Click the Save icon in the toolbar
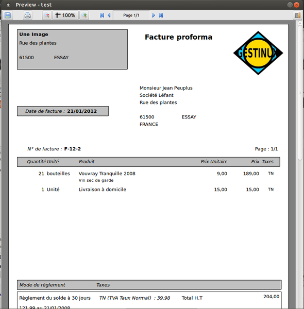The width and height of the screenshot is (304, 309). [8, 15]
